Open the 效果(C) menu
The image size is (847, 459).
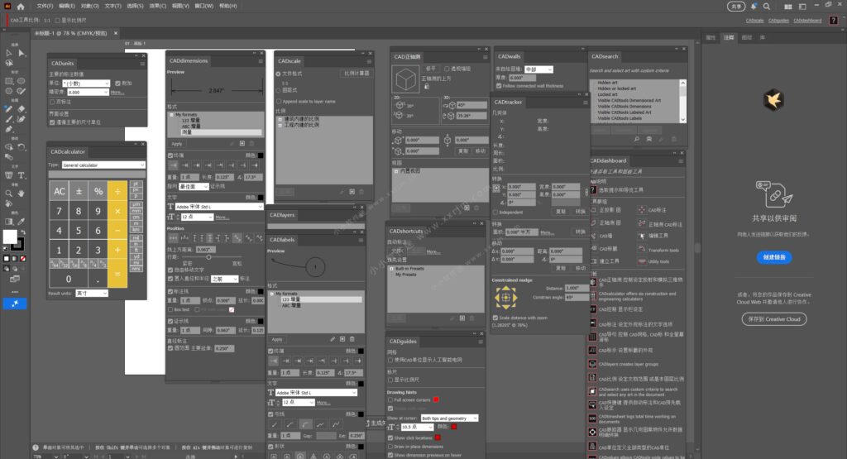point(158,6)
